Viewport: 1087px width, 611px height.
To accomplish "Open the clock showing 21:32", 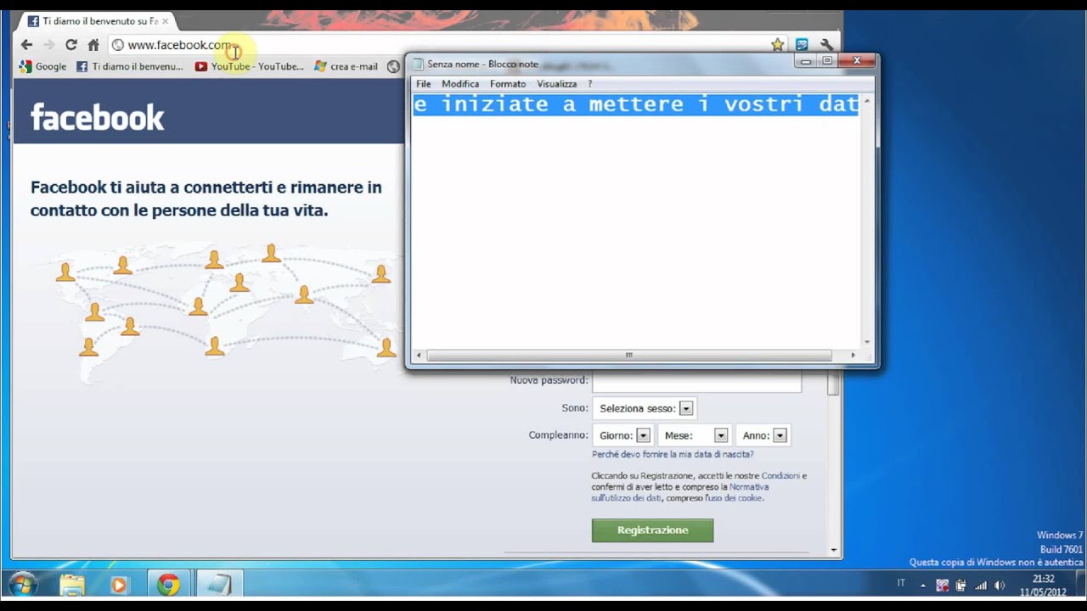I will [1043, 586].
